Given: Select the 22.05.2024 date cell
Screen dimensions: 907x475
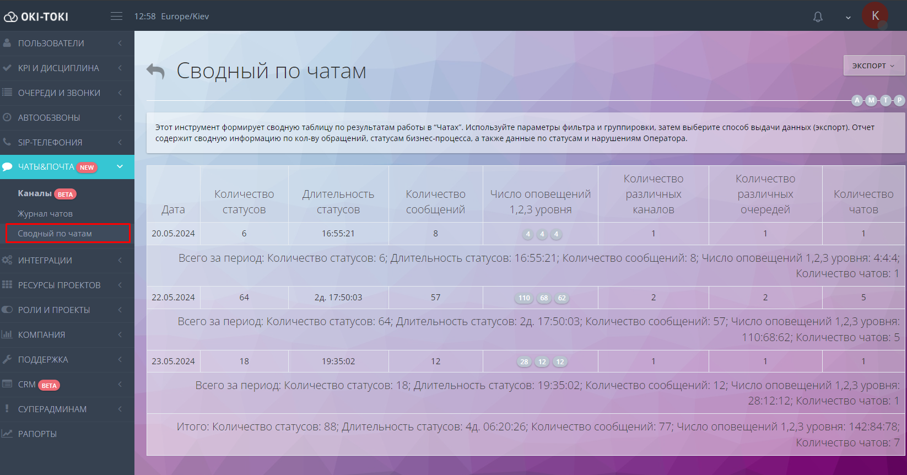Looking at the screenshot, I should 174,297.
